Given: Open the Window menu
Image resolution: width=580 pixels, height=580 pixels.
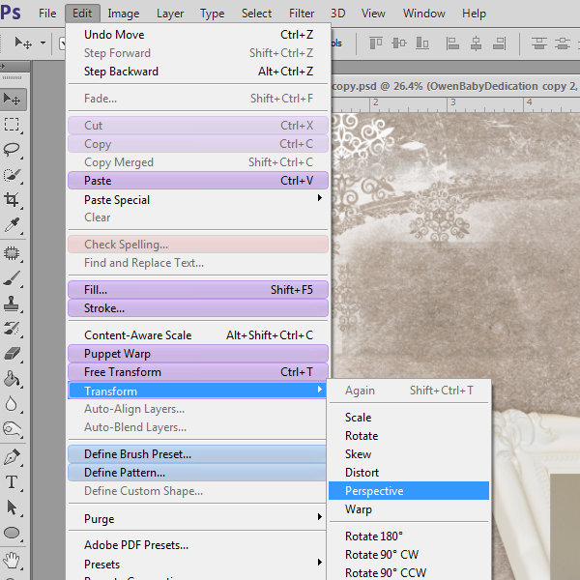Looking at the screenshot, I should (x=424, y=14).
